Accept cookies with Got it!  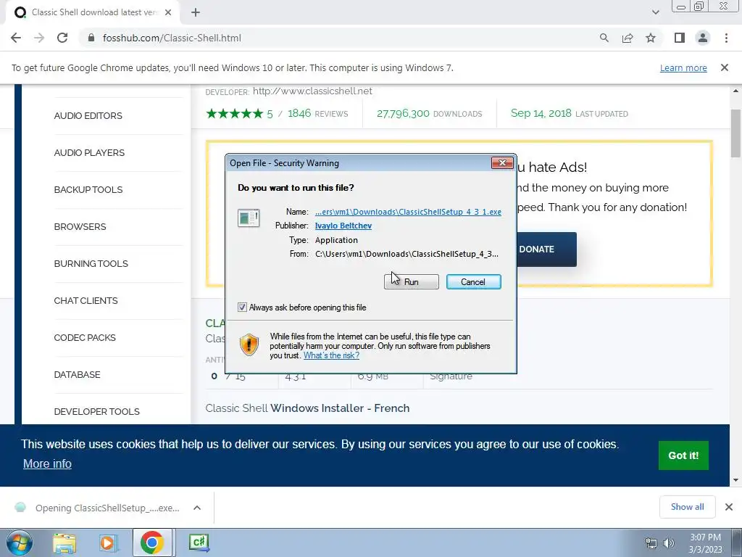tap(683, 455)
